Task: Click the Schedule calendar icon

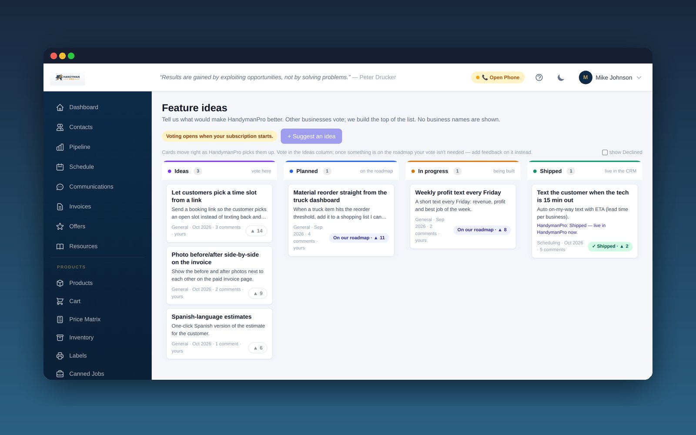Action: [x=60, y=167]
